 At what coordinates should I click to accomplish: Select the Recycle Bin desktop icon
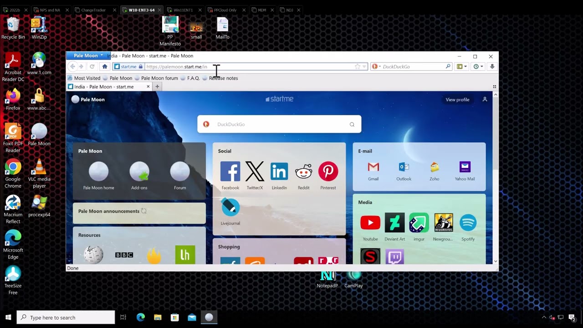pyautogui.click(x=13, y=28)
